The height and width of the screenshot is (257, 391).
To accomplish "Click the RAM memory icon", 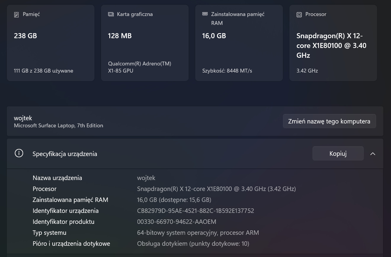I will 205,14.
